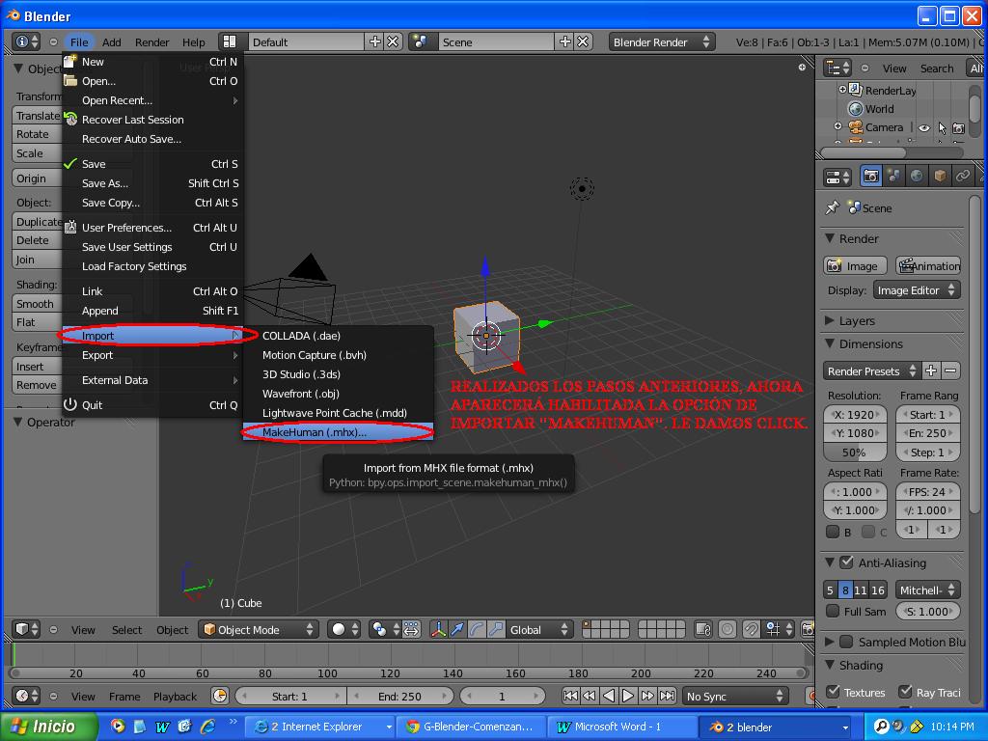Toggle preview range clock icon in timeline
The width and height of the screenshot is (988, 741).
[219, 696]
